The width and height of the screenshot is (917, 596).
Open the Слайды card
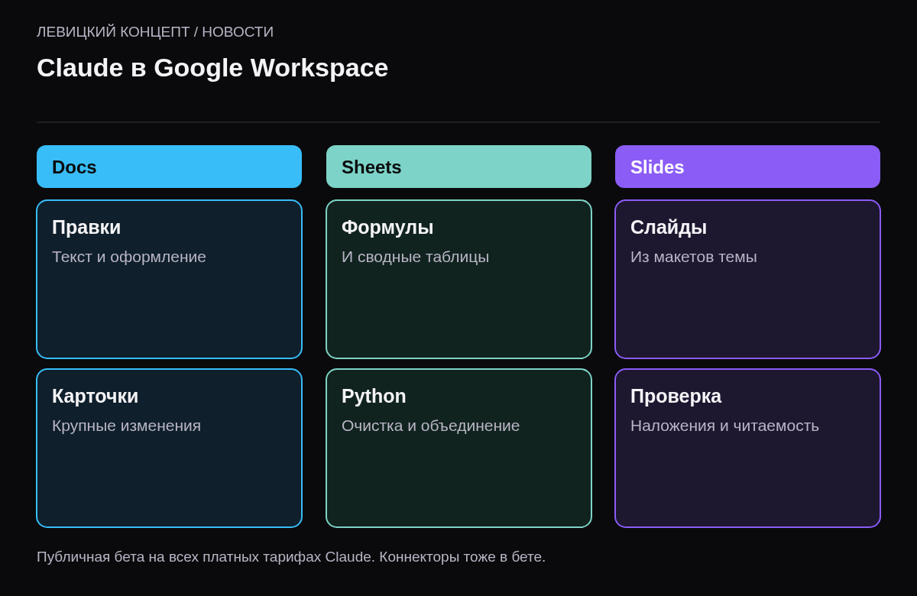pyautogui.click(x=747, y=280)
